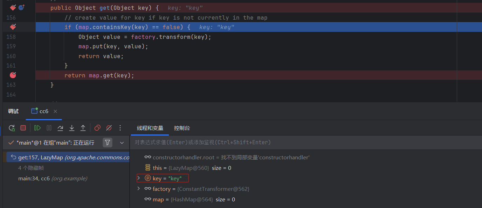The height and width of the screenshot is (208, 482).
Task: Click the Step Into icon
Action: tap(72, 128)
